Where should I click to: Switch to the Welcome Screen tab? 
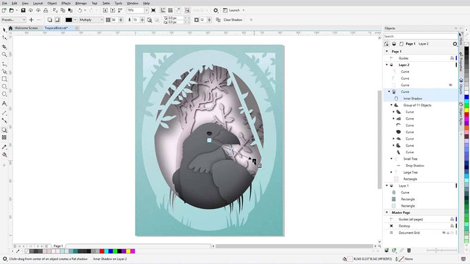[26, 28]
